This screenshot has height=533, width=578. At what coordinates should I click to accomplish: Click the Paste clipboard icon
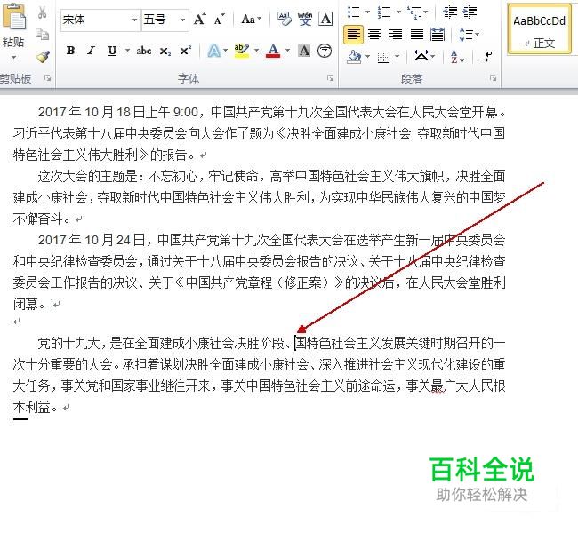[13, 17]
